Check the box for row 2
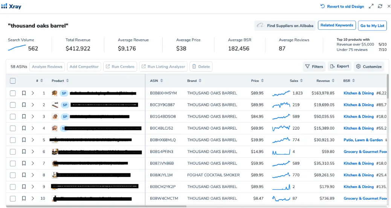Screen dimensions: 391x208 click(13, 105)
